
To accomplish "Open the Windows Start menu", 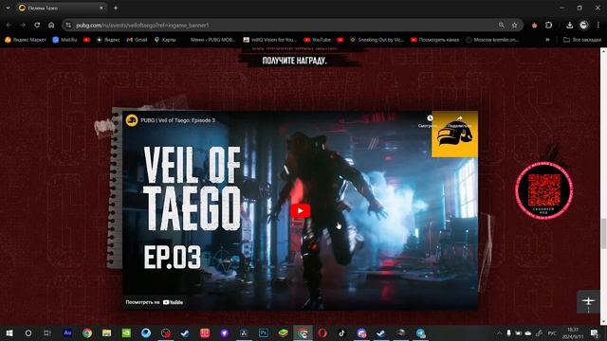I will click(9, 332).
